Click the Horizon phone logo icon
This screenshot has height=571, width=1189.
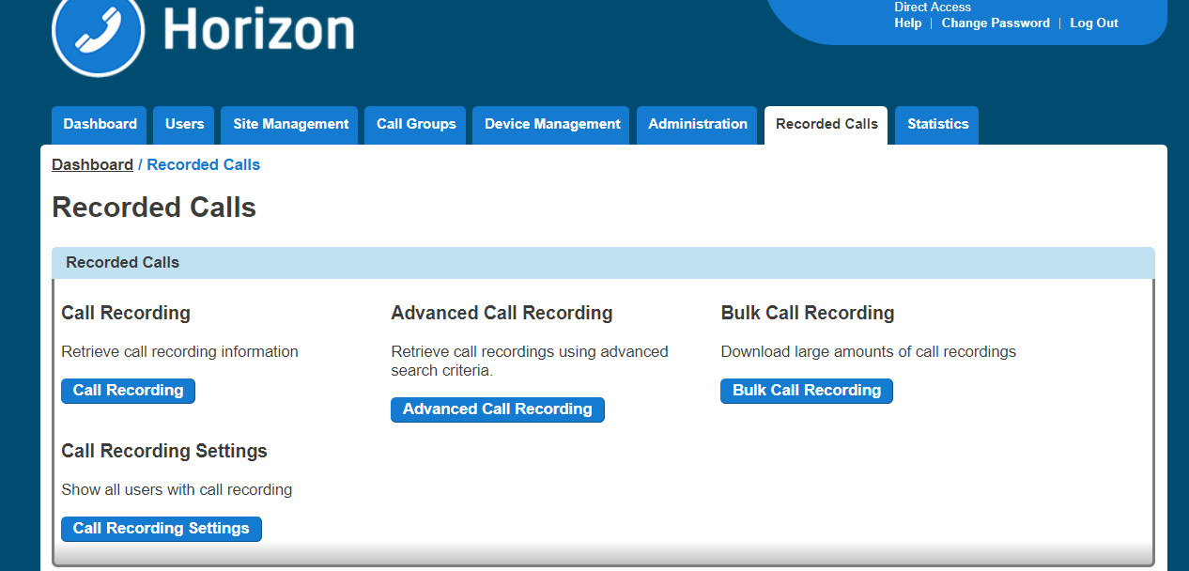pos(99,32)
